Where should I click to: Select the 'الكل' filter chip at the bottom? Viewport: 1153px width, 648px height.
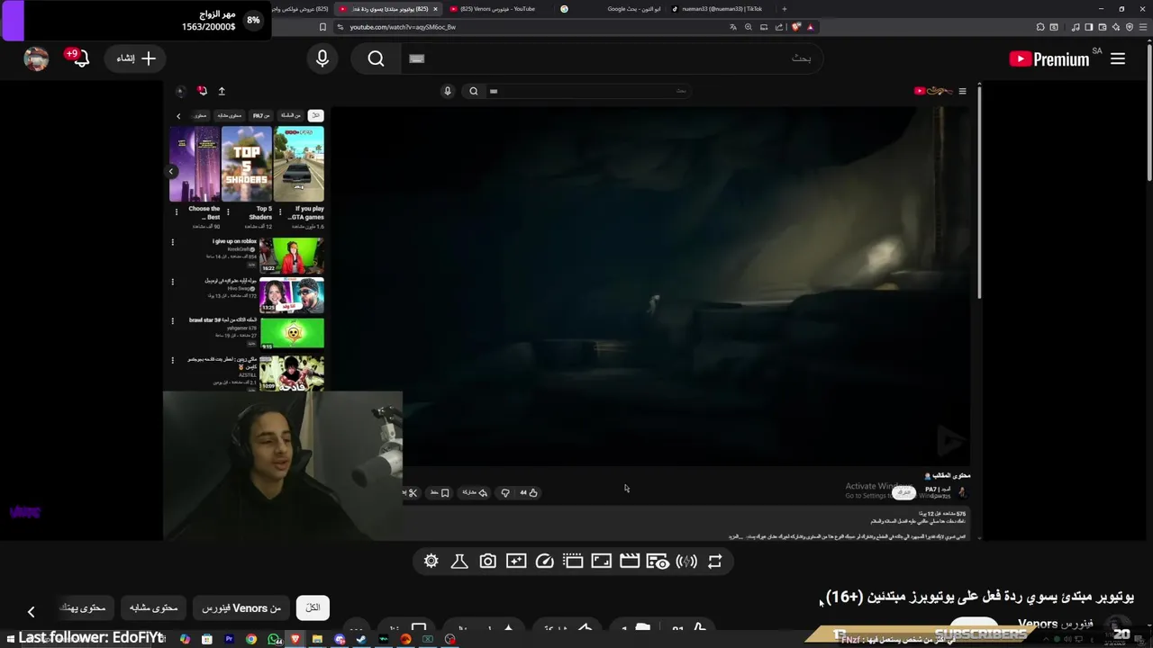[x=313, y=607]
